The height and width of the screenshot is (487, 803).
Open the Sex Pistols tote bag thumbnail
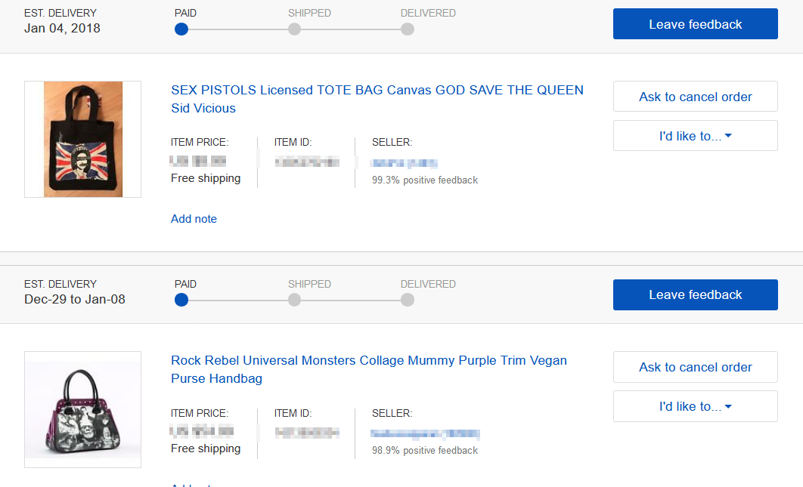click(x=82, y=139)
